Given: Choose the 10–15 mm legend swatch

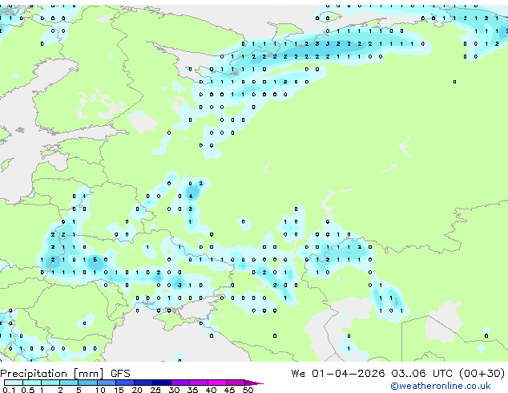Looking at the screenshot, I should [x=106, y=383].
